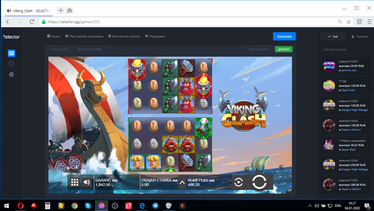
Task: Open Skype from the taskbar
Action: pos(88,205)
